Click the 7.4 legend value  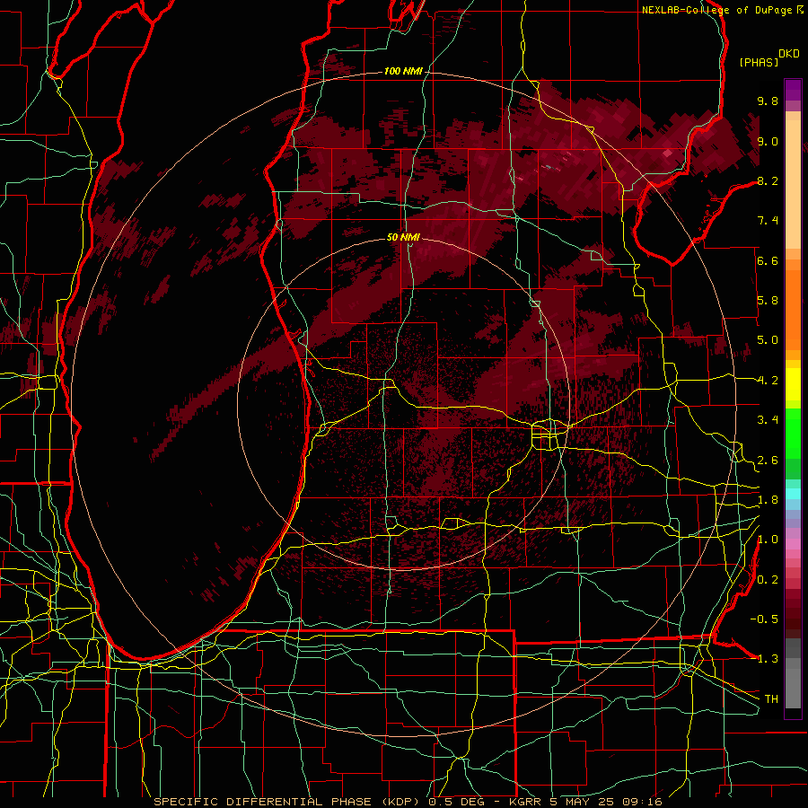coord(768,221)
